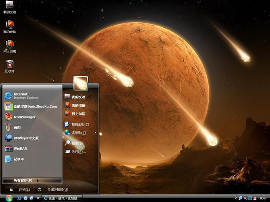
Task: Click the red penguin tray icon
Action: point(255,198)
